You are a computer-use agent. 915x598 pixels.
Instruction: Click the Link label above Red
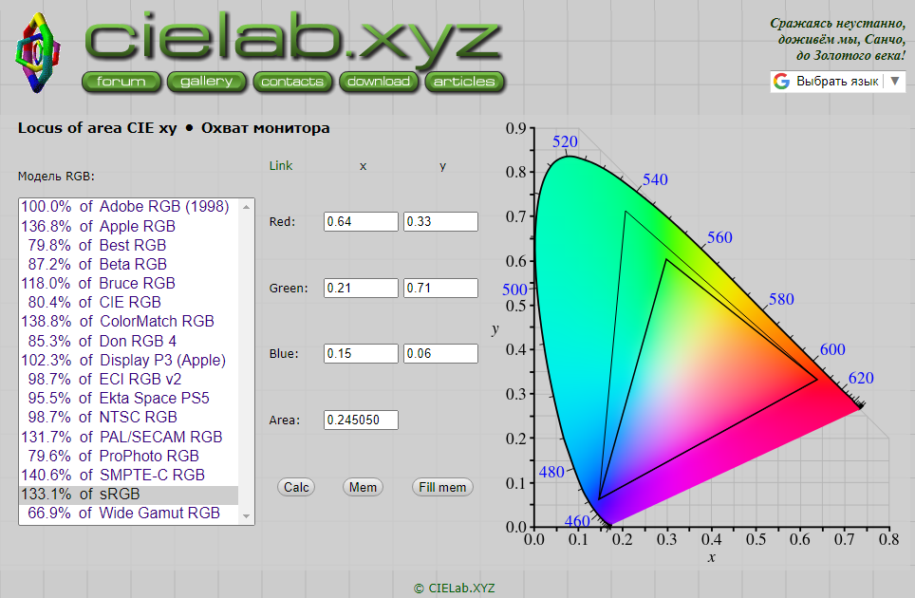click(x=281, y=165)
